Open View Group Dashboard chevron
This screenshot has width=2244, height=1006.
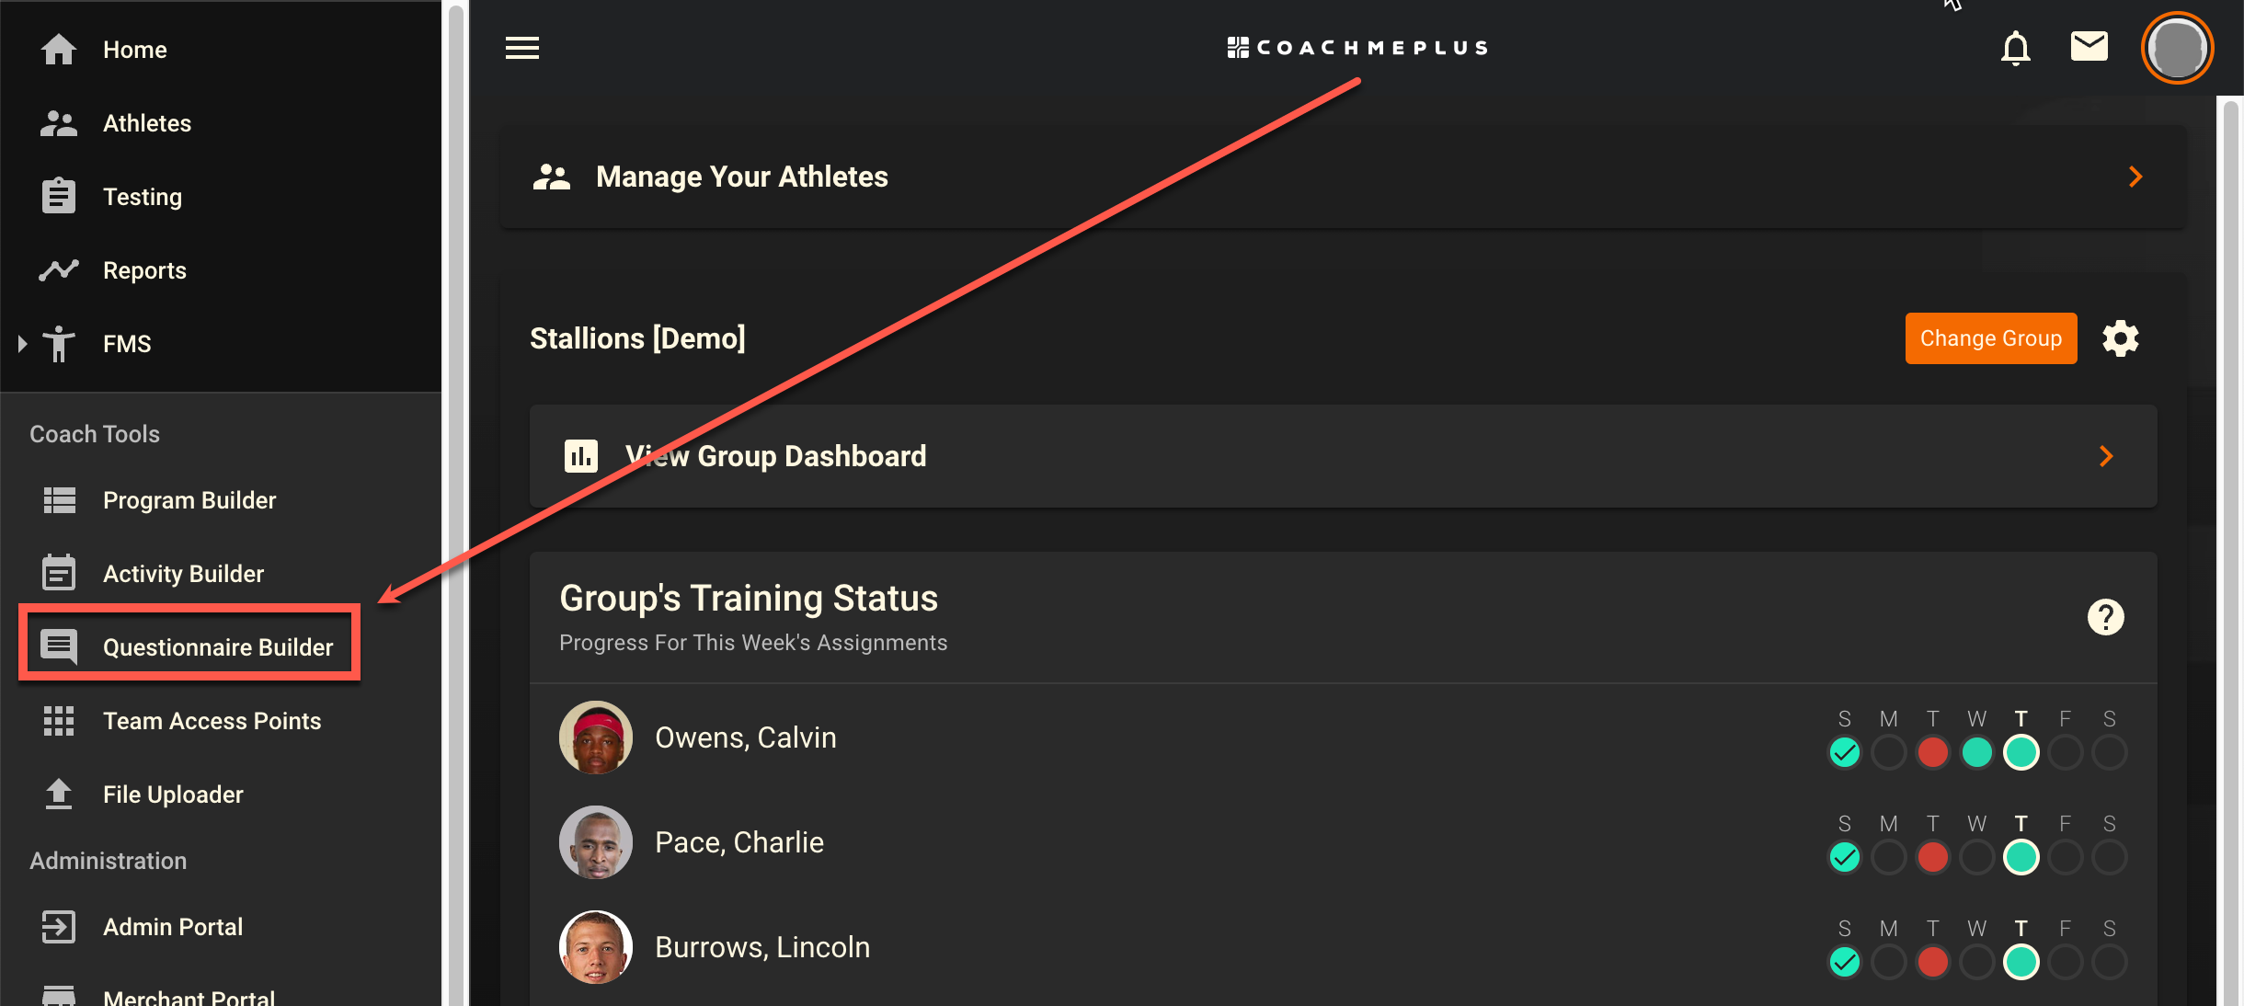[2106, 456]
